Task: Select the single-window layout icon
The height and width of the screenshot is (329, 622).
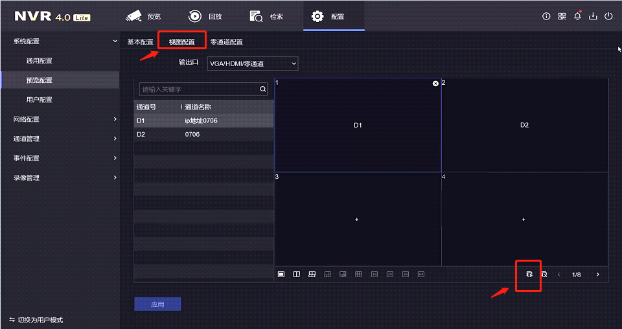Action: coord(281,275)
